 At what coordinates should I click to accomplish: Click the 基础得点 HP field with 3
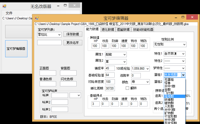coord(95,104)
